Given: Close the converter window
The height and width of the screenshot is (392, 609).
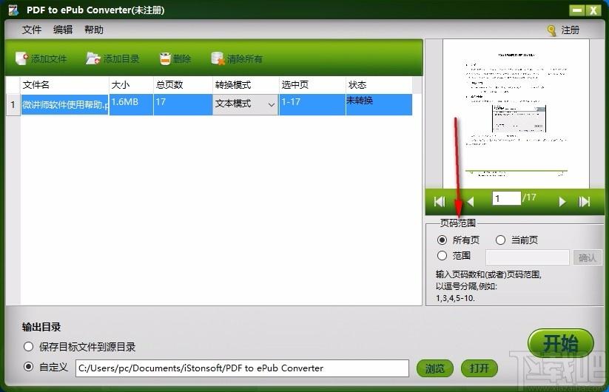Looking at the screenshot, I should (x=593, y=10).
